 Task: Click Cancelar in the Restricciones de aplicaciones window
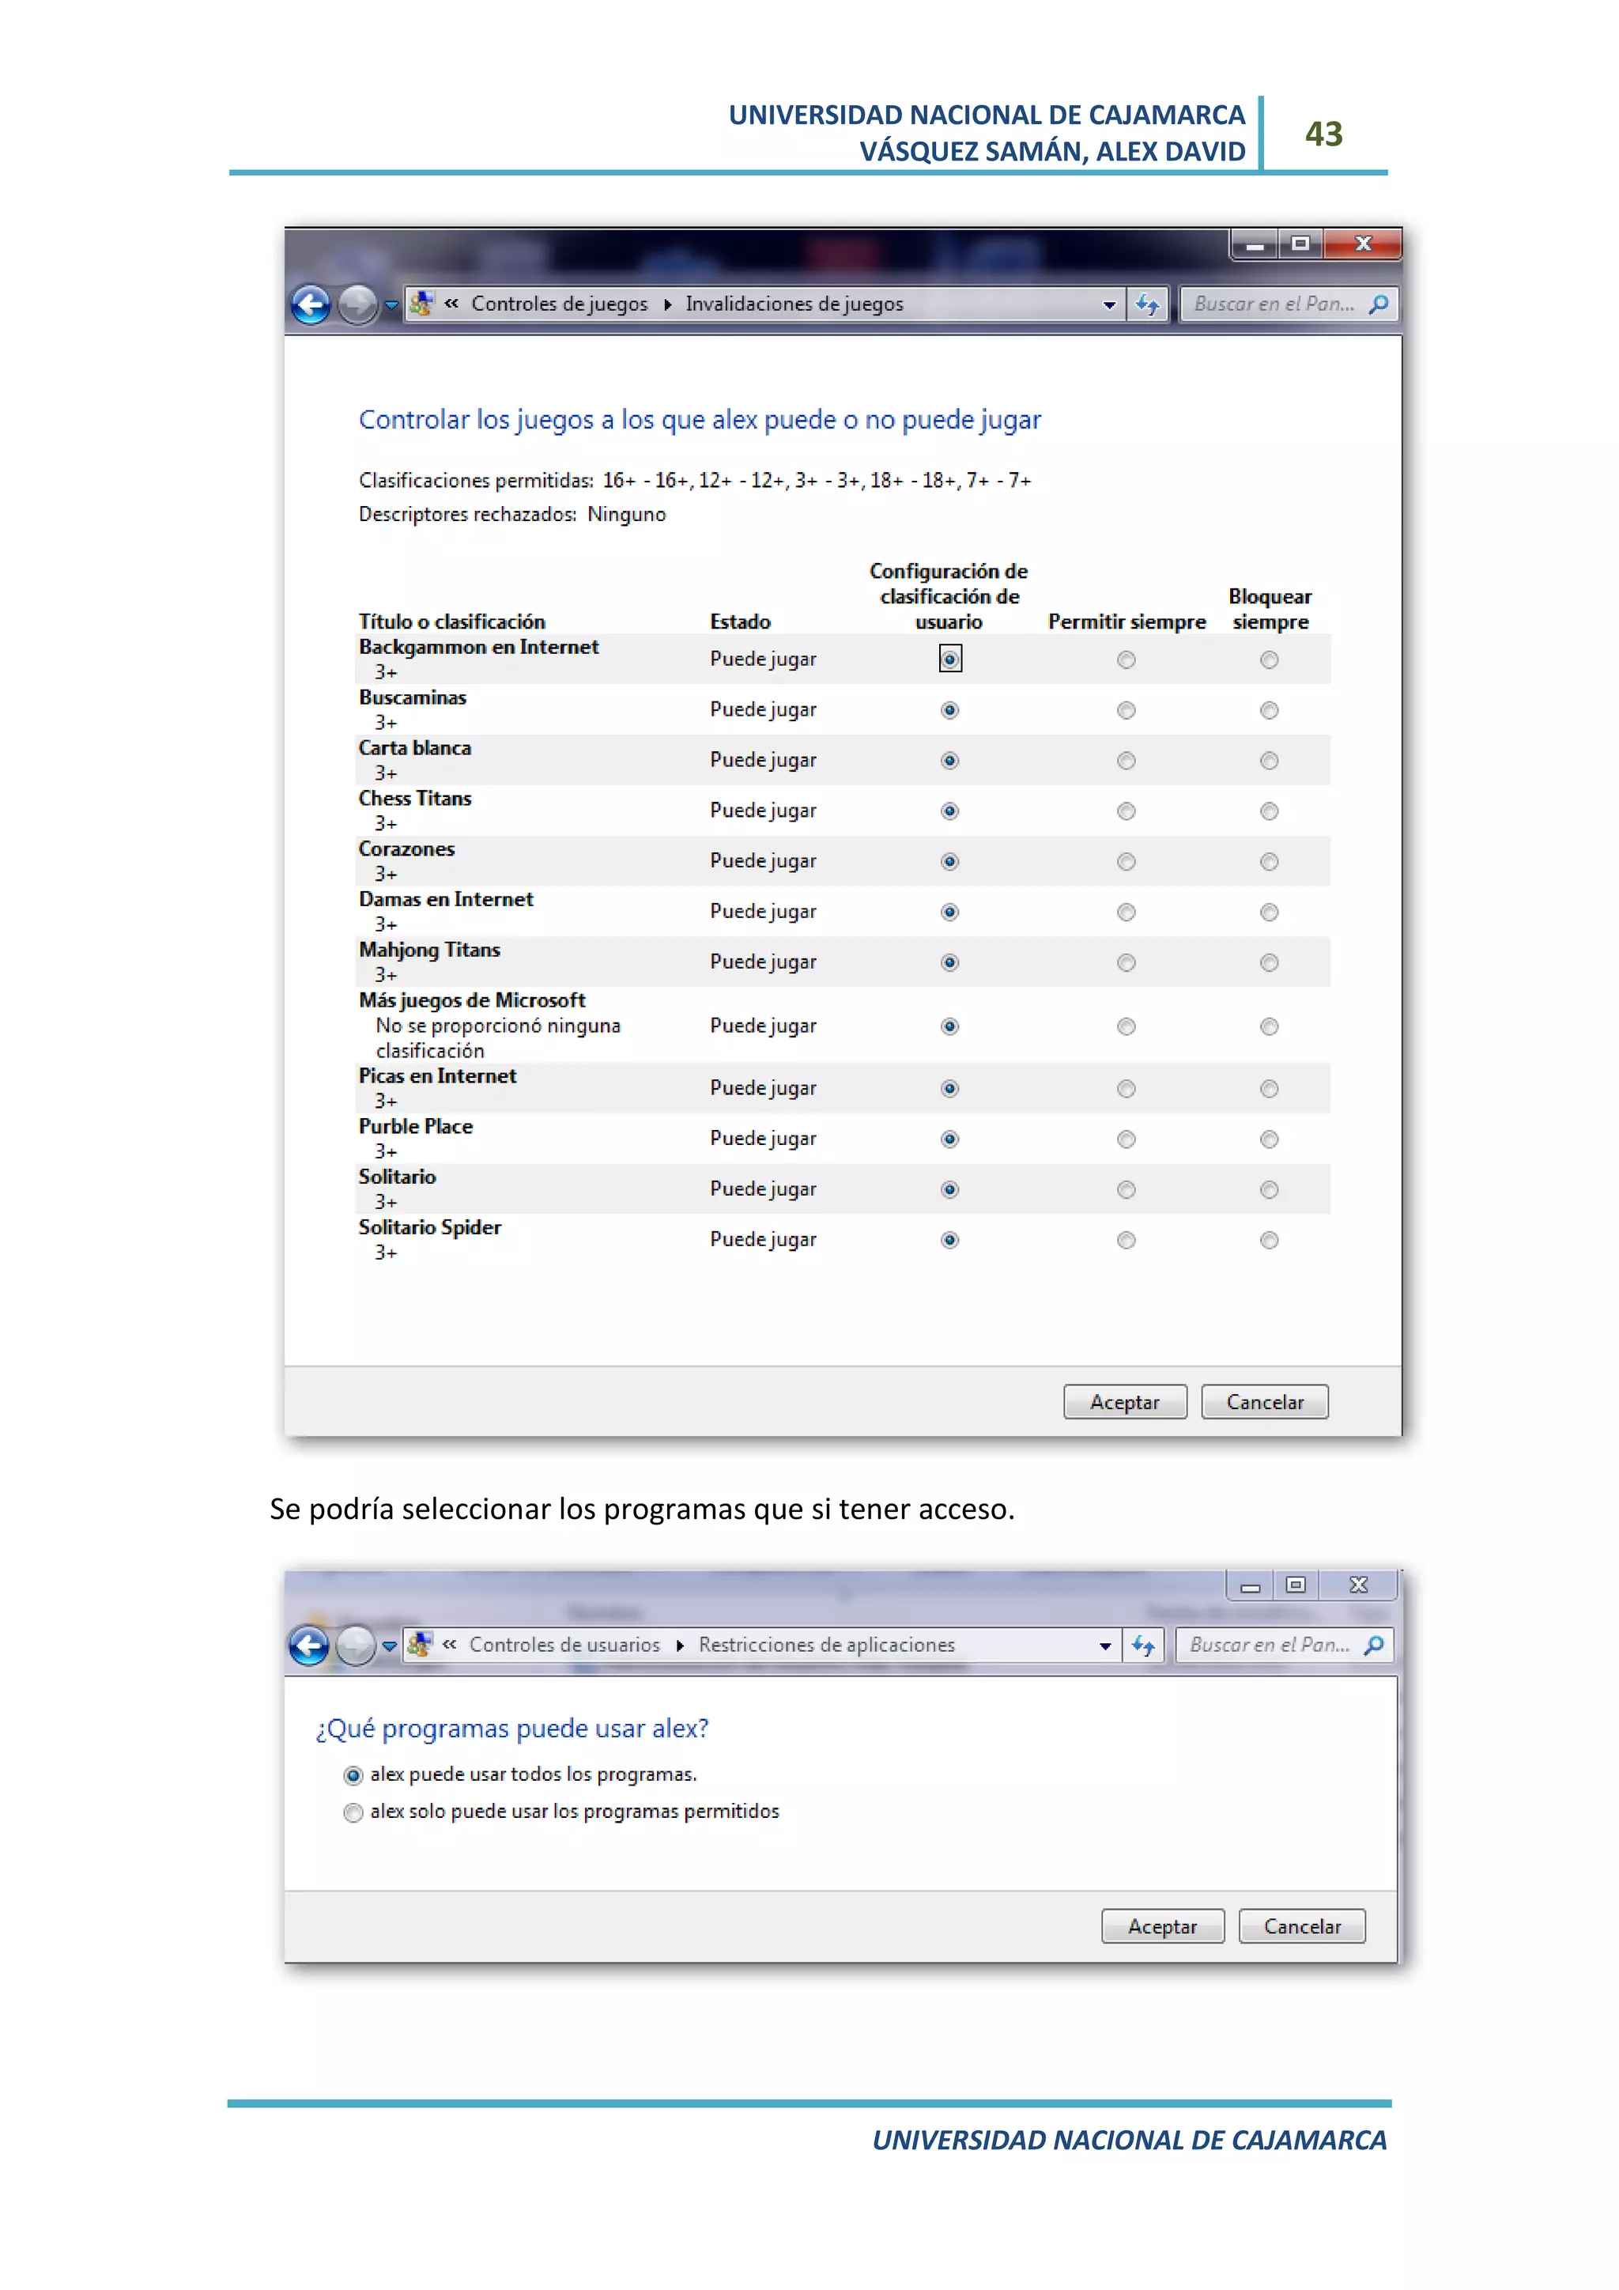point(1301,1926)
